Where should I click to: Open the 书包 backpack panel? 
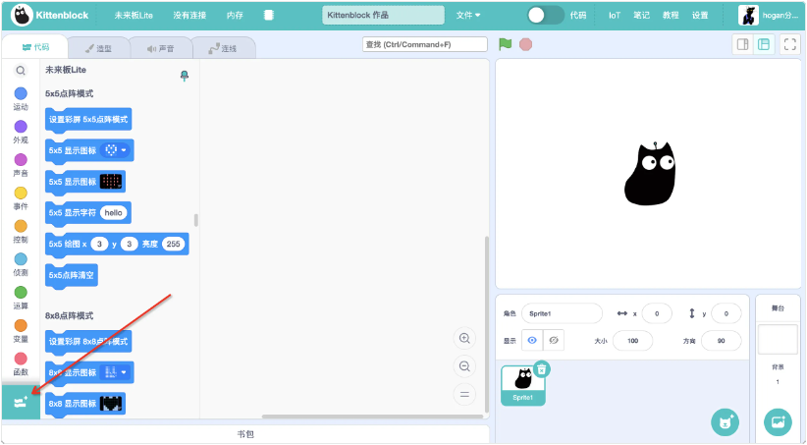(245, 433)
